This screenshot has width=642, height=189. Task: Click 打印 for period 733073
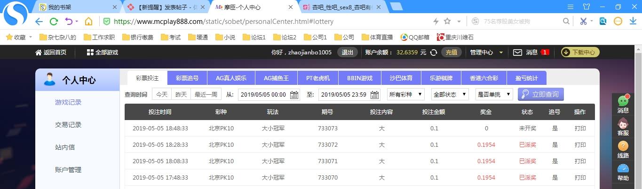pyautogui.click(x=580, y=128)
